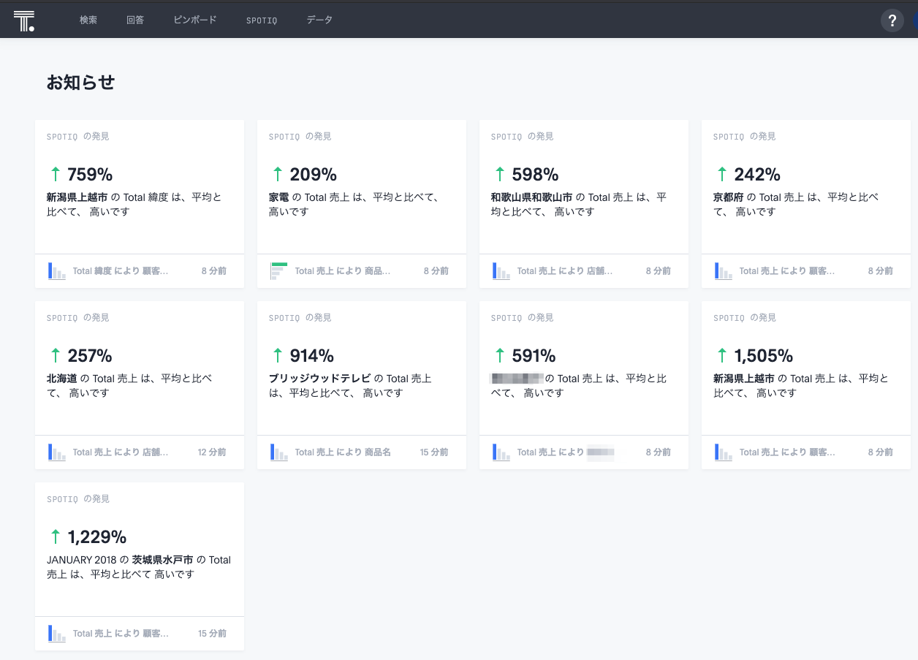Click the chart icon on the 和歌山県和歌山市 card
Image resolution: width=918 pixels, height=660 pixels.
pyautogui.click(x=501, y=270)
